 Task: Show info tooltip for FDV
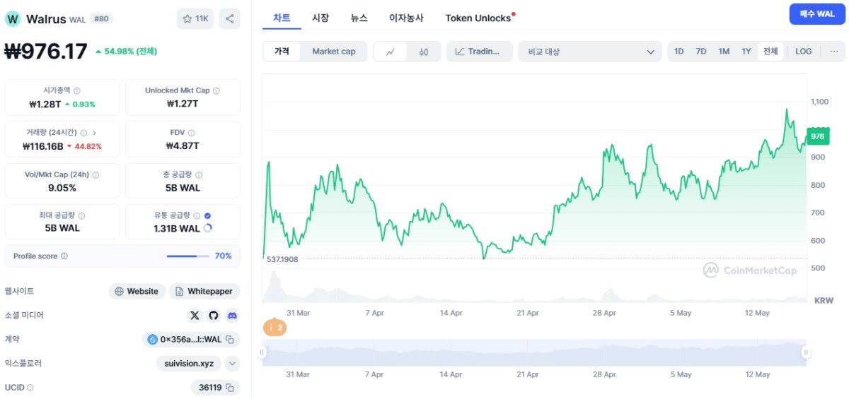click(192, 132)
